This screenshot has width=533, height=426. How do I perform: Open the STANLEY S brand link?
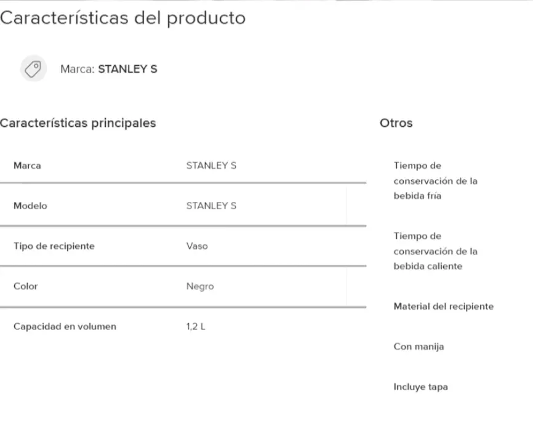[x=127, y=69]
